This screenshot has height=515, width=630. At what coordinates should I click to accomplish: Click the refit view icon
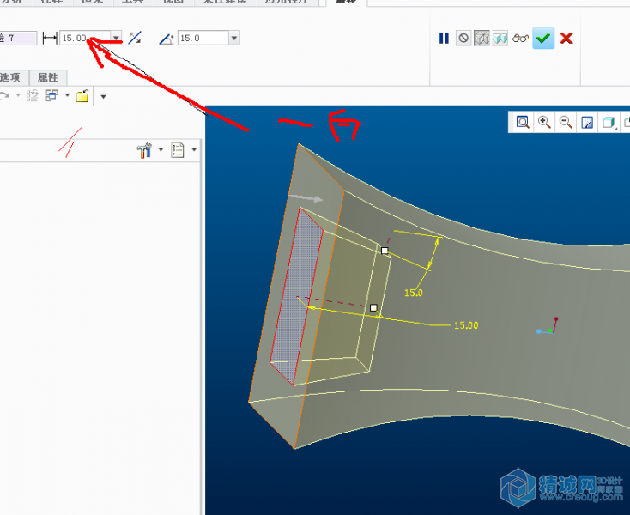point(523,122)
